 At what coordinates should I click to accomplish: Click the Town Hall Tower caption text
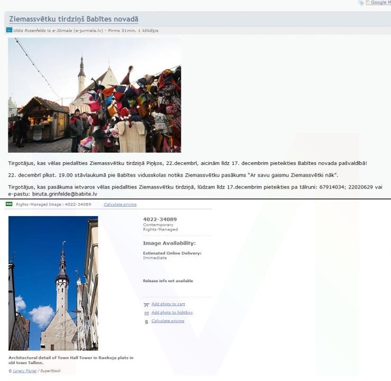[x=71, y=360]
